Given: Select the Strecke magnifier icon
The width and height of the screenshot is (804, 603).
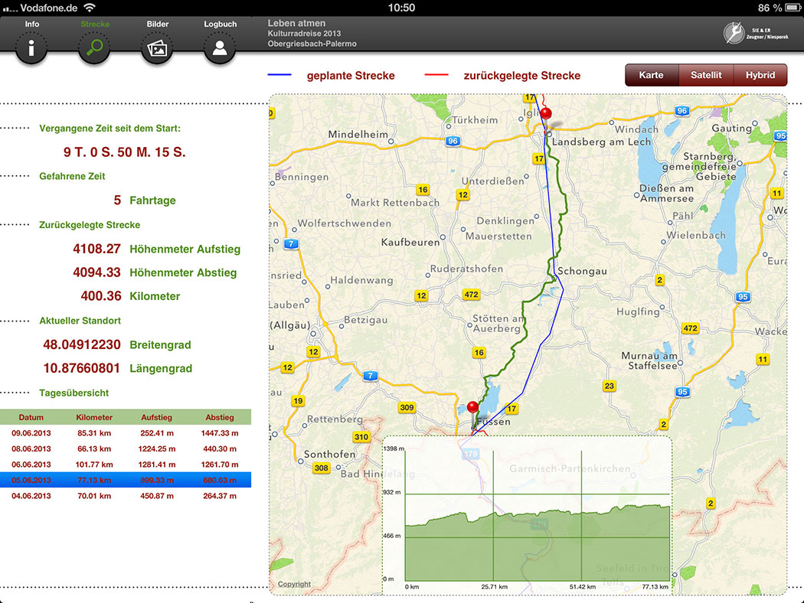Looking at the screenshot, I should 94,48.
